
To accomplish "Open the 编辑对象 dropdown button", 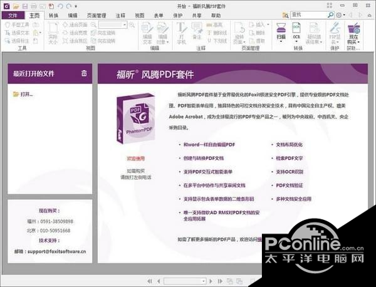I will click(163, 33).
